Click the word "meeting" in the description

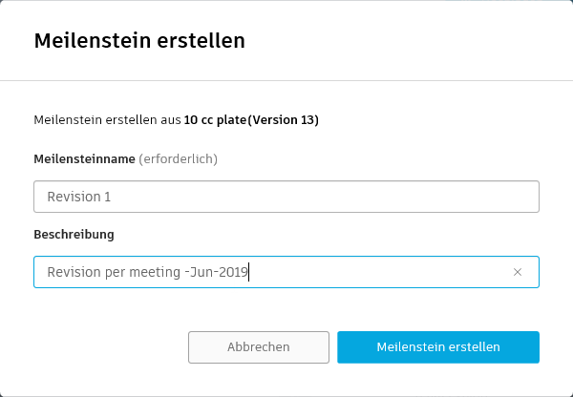click(157, 272)
